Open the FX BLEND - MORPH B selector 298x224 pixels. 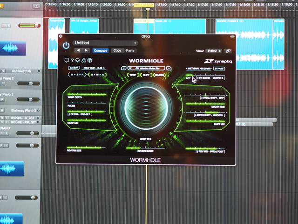point(210,78)
